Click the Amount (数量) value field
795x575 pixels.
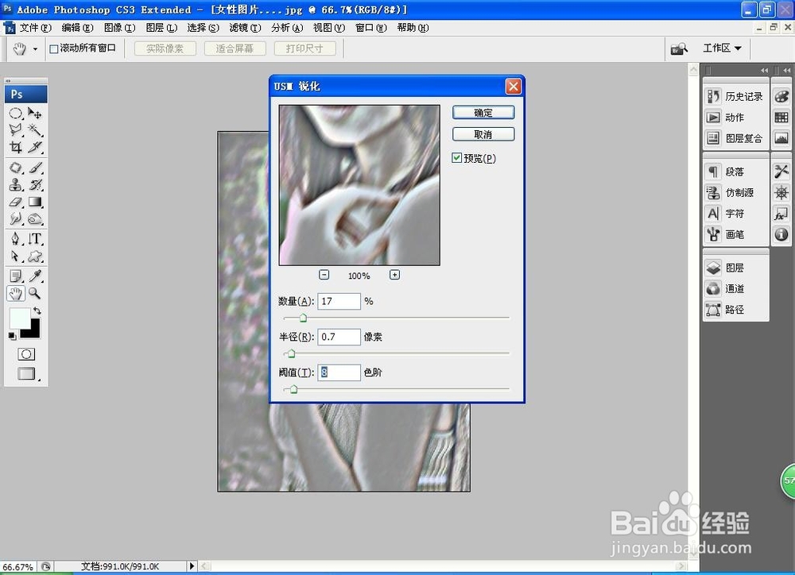[x=339, y=302]
